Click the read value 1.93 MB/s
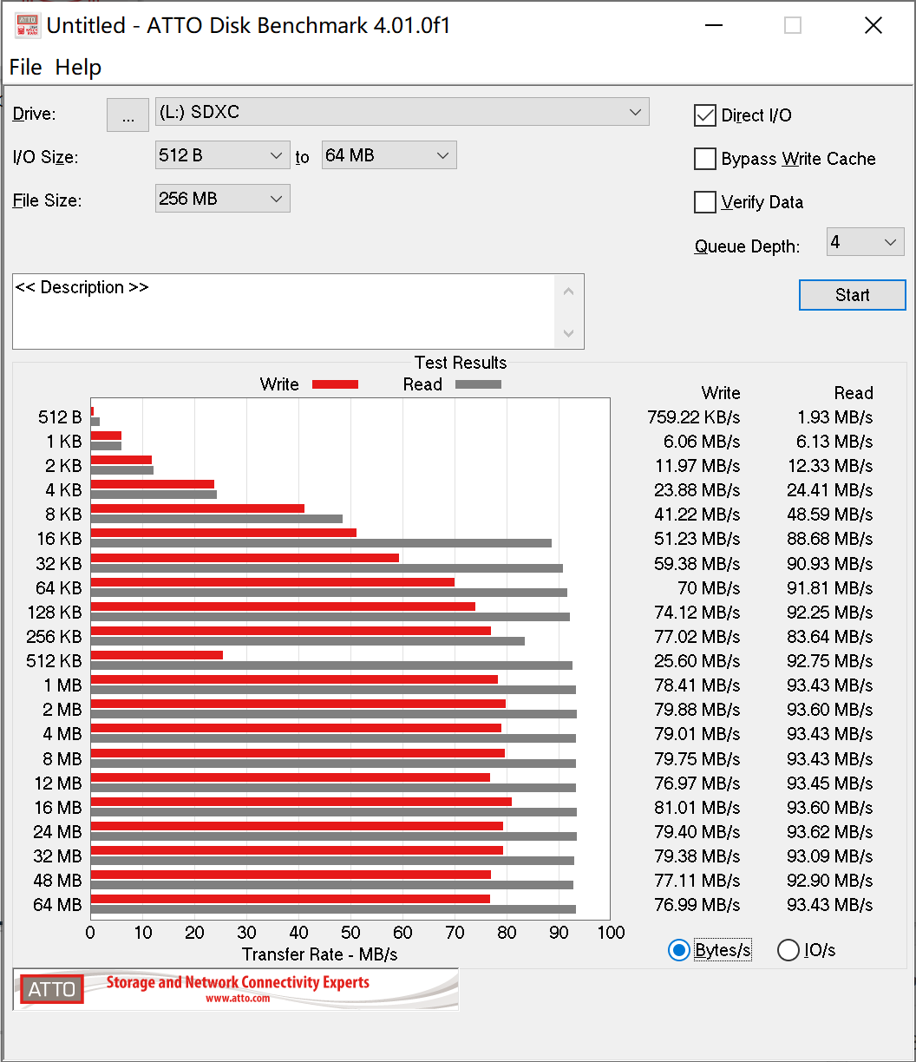This screenshot has width=916, height=1062. pos(834,417)
